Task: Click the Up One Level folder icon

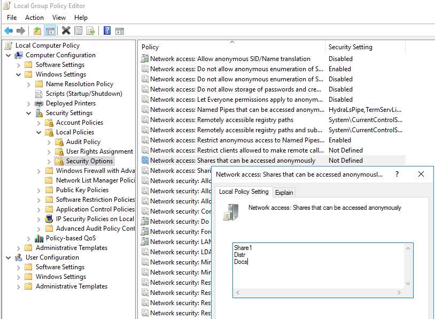Action: pyautogui.click(x=37, y=31)
